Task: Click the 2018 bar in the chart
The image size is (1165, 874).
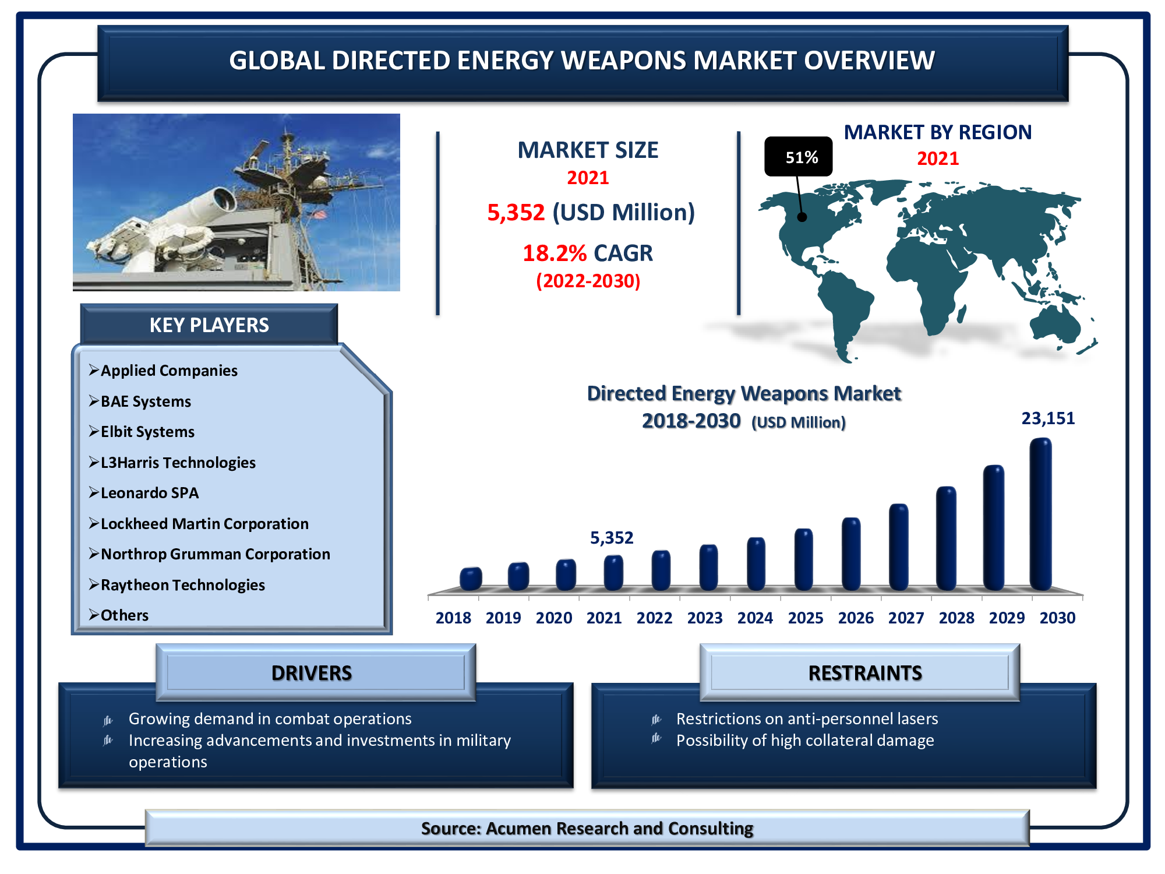Action: coord(471,579)
